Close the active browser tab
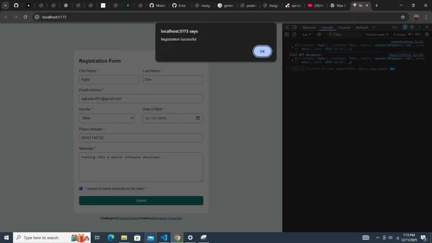Screen dimensions: 432x243 coord(367,6)
